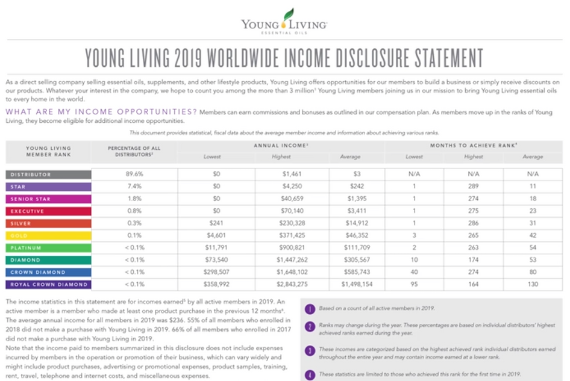570x381 pixels.
Task: Click the $900,821 Platinum highest income
Action: [292, 247]
